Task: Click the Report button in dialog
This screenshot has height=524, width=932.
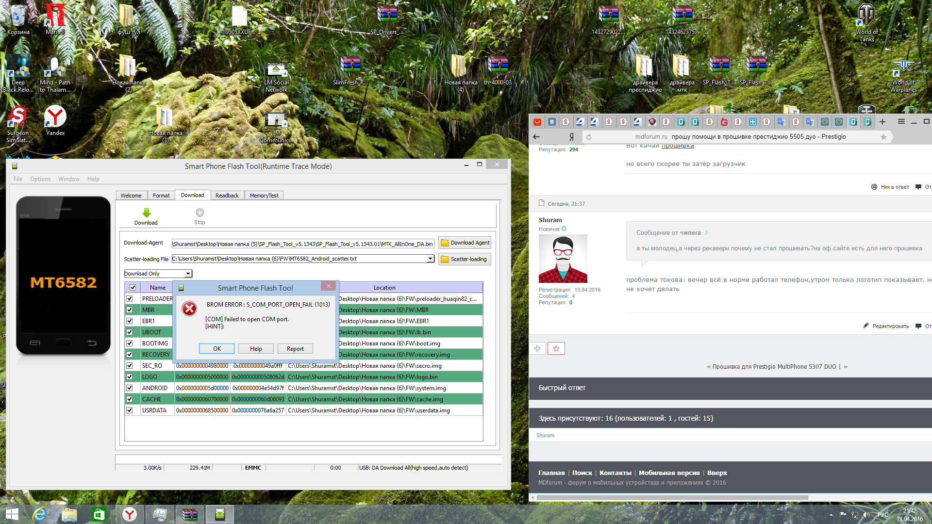Action: (x=295, y=349)
